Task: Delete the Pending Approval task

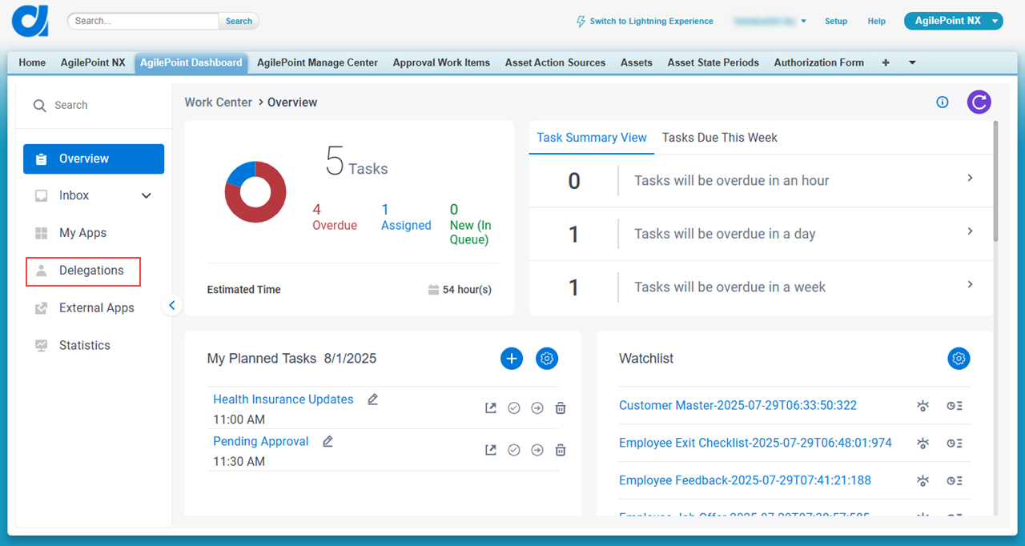Action: coord(561,450)
